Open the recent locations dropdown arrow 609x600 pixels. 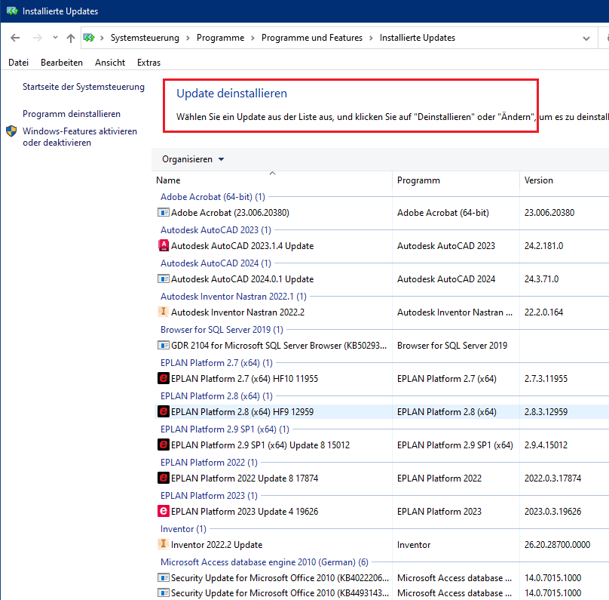click(55, 38)
